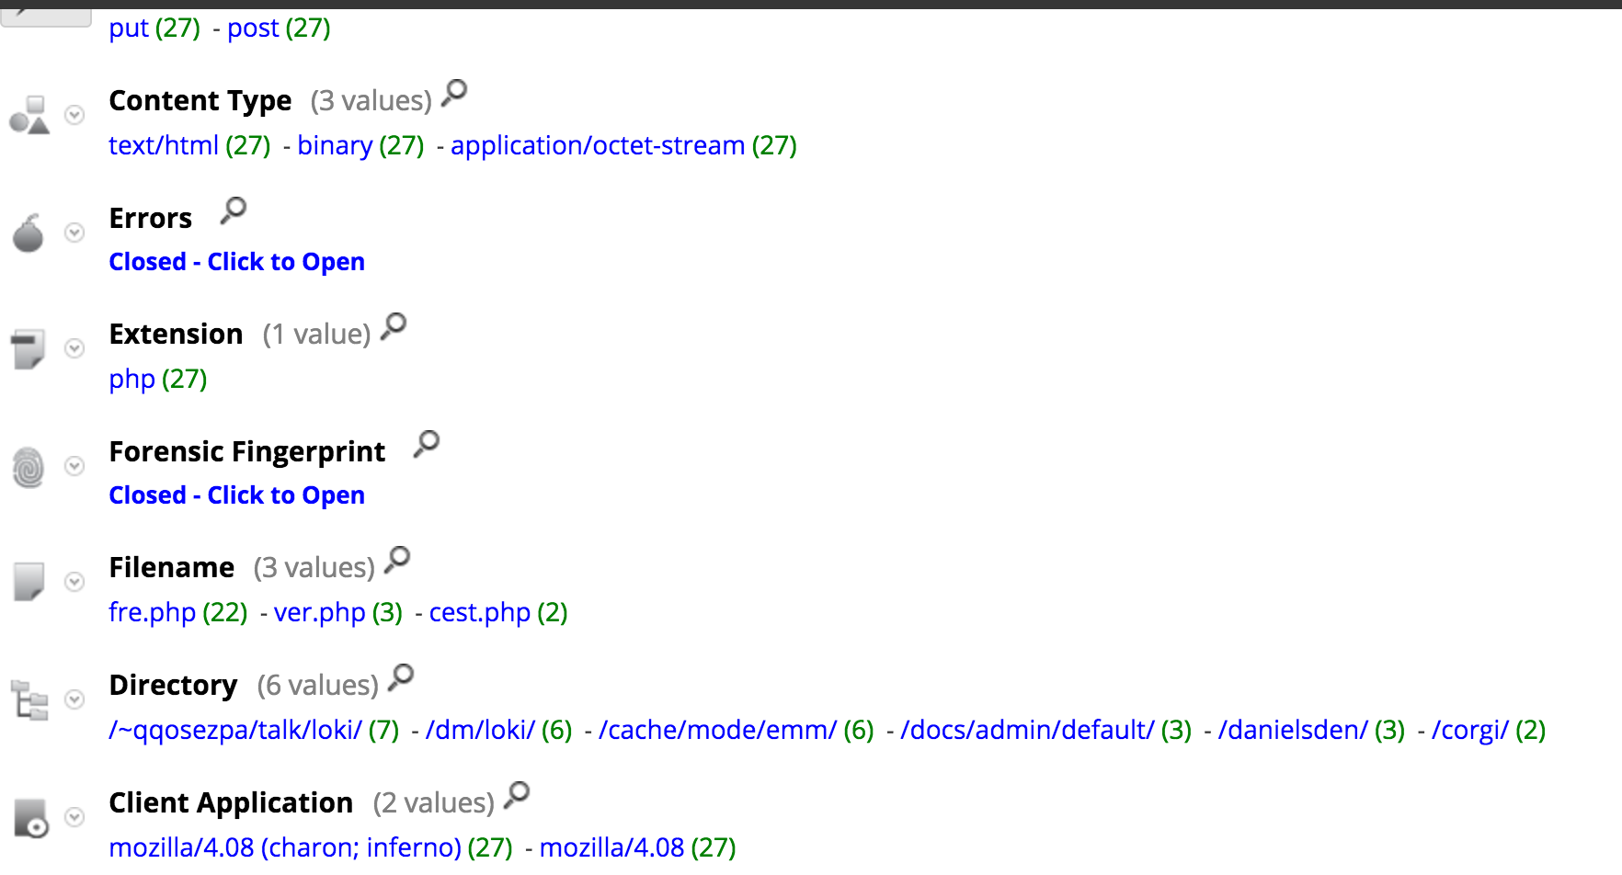Open the Filename section dropdown arrow

[74, 582]
